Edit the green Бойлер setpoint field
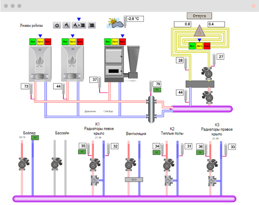Screen dimensions: 259x205 pyautogui.click(x=35, y=138)
